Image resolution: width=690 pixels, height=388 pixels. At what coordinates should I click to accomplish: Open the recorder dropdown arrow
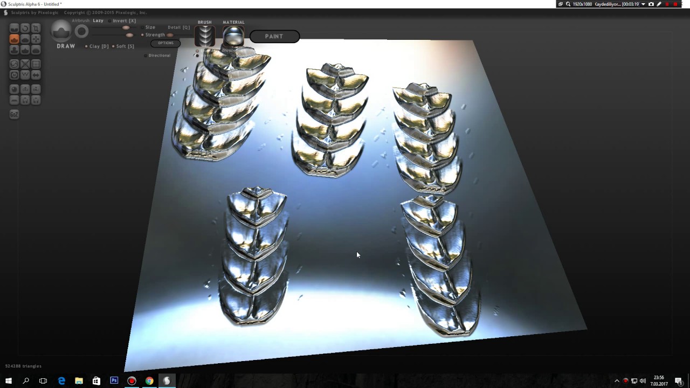643,4
